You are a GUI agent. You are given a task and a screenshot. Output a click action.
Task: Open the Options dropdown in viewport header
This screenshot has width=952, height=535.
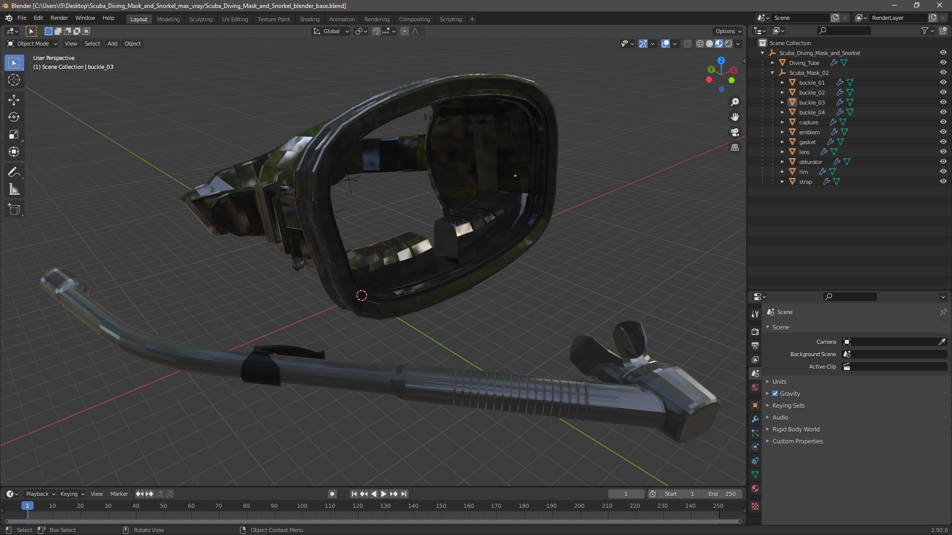tap(728, 31)
